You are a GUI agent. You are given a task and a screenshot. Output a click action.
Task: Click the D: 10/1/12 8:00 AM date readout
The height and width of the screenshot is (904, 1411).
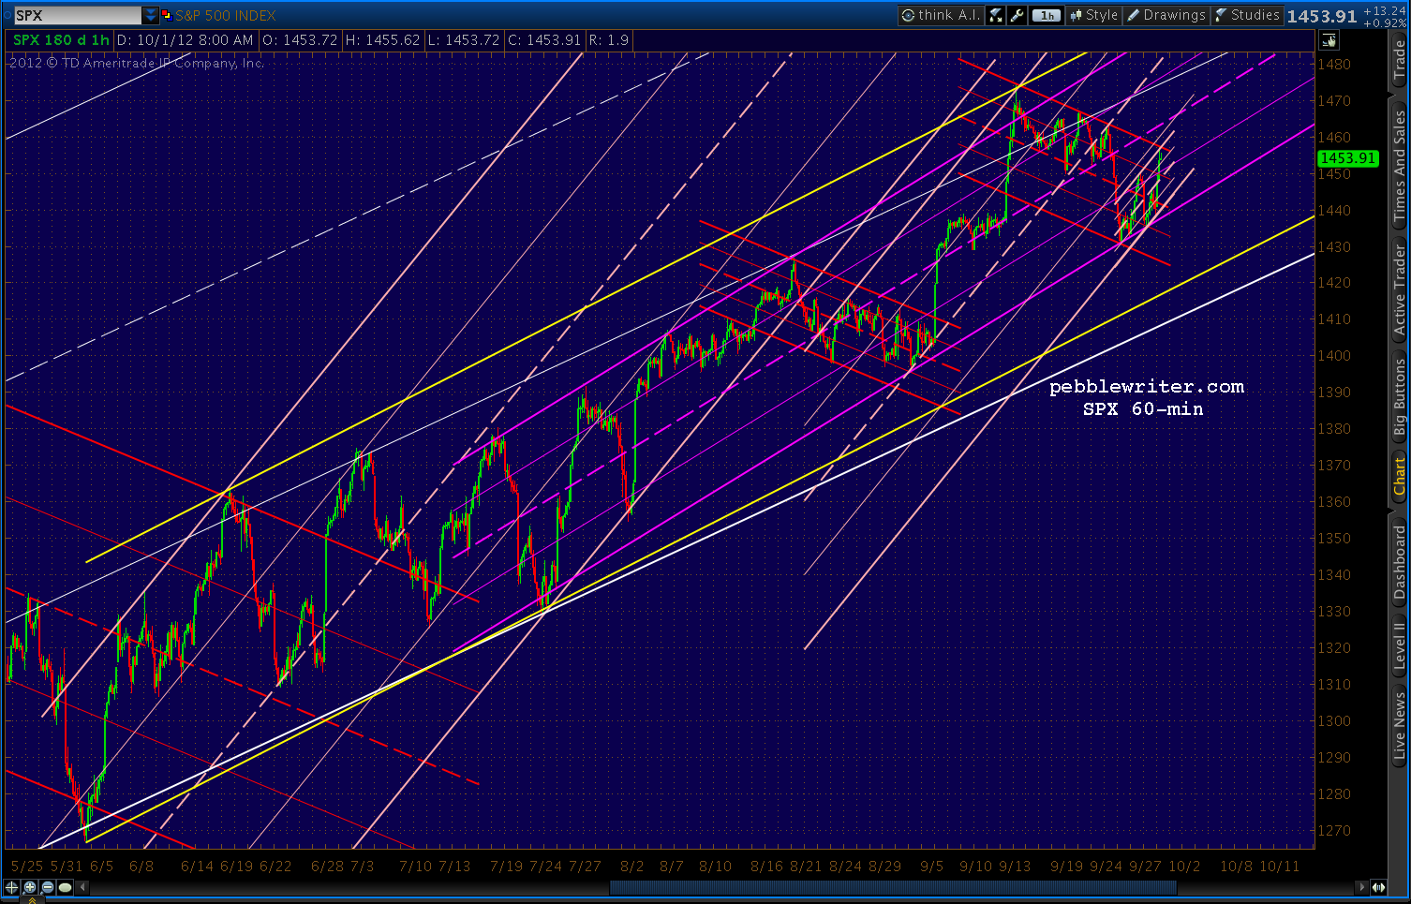(x=186, y=40)
